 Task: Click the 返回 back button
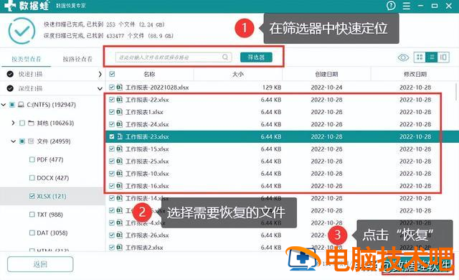coord(40,264)
